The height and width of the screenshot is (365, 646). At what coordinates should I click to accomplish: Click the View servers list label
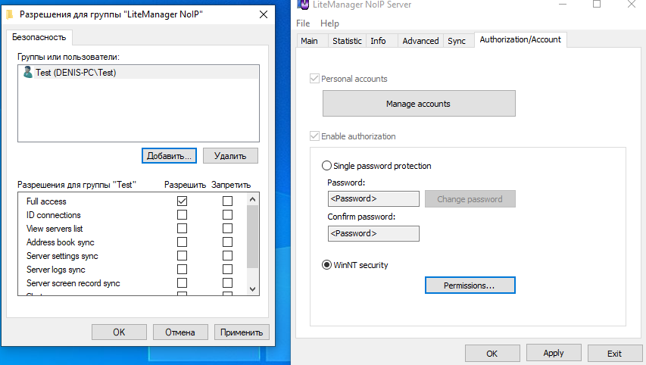point(55,229)
